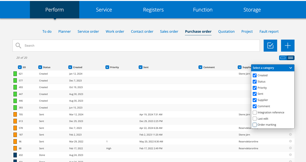This screenshot has height=162, width=306.
Task: Open the Service order list
Action: 88,31
